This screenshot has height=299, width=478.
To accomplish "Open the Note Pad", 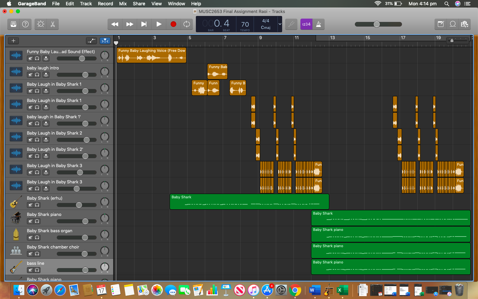I will pos(440,24).
